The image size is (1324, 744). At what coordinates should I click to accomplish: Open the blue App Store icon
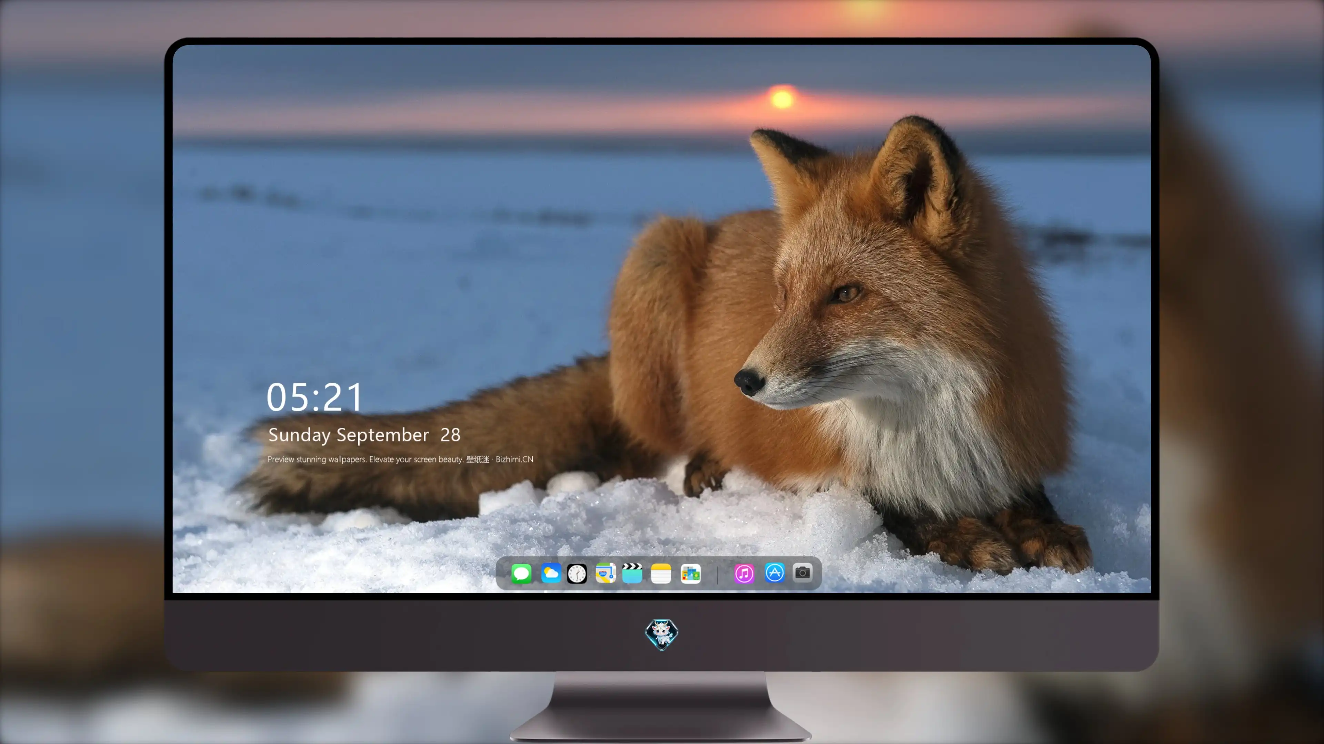pyautogui.click(x=774, y=572)
